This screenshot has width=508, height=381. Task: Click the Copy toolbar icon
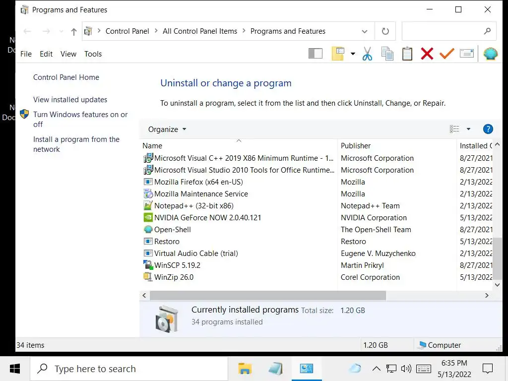click(x=387, y=54)
